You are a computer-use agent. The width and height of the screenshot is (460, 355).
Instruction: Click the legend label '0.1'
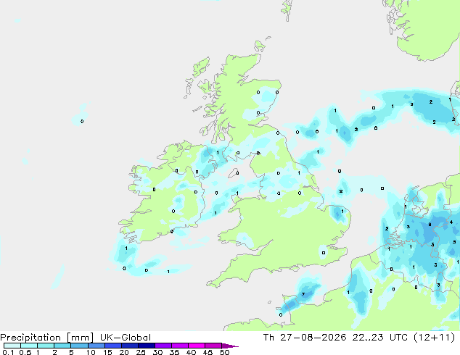click(8, 352)
